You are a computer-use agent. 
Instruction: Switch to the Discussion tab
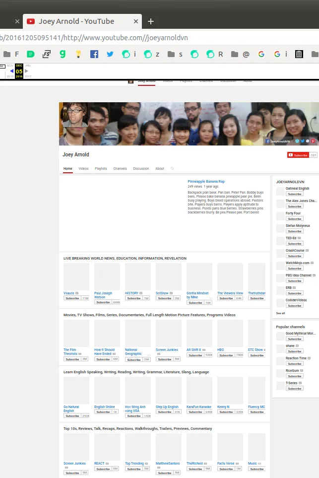tap(141, 169)
